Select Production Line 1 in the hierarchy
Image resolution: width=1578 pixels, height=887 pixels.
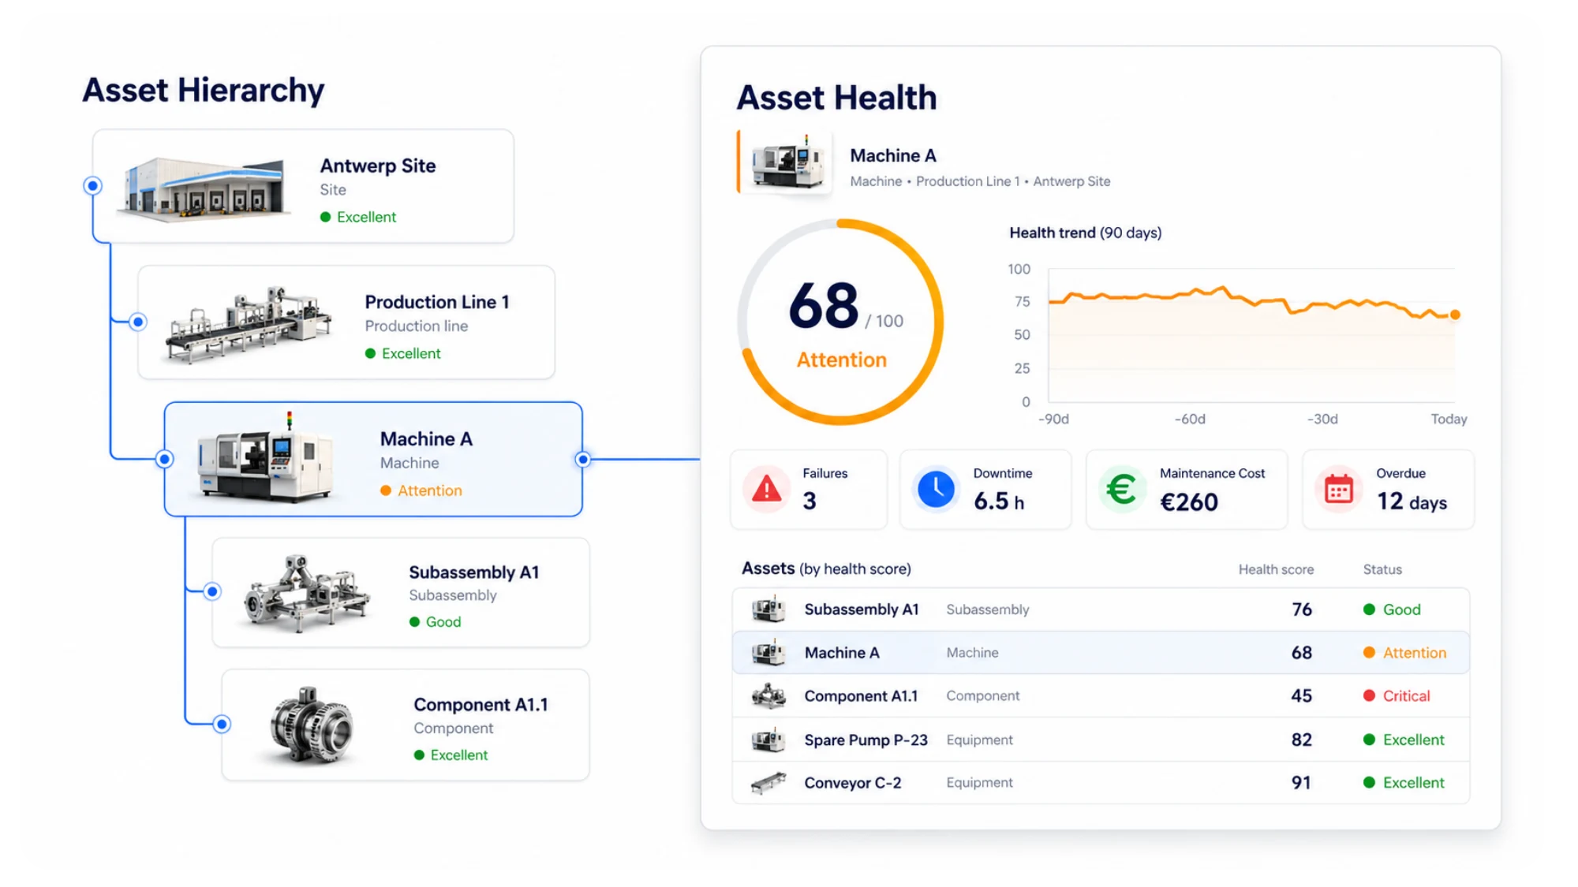pyautogui.click(x=346, y=322)
